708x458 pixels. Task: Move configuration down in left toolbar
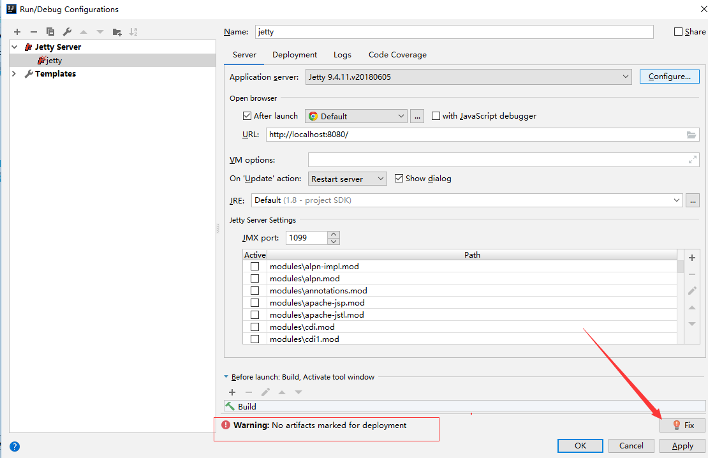(100, 32)
